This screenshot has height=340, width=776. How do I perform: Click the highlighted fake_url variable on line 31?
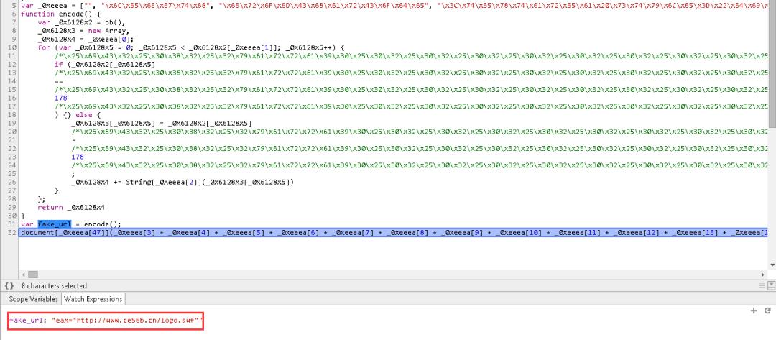[x=55, y=224]
